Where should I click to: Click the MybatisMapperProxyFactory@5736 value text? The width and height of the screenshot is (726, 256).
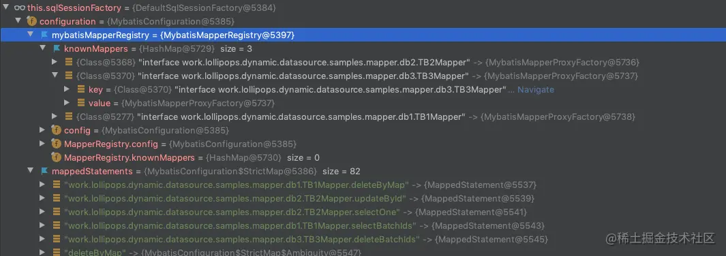562,62
